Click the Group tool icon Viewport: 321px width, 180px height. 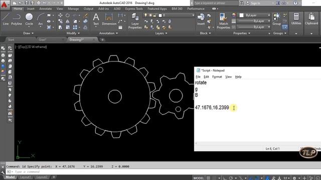click(x=276, y=19)
